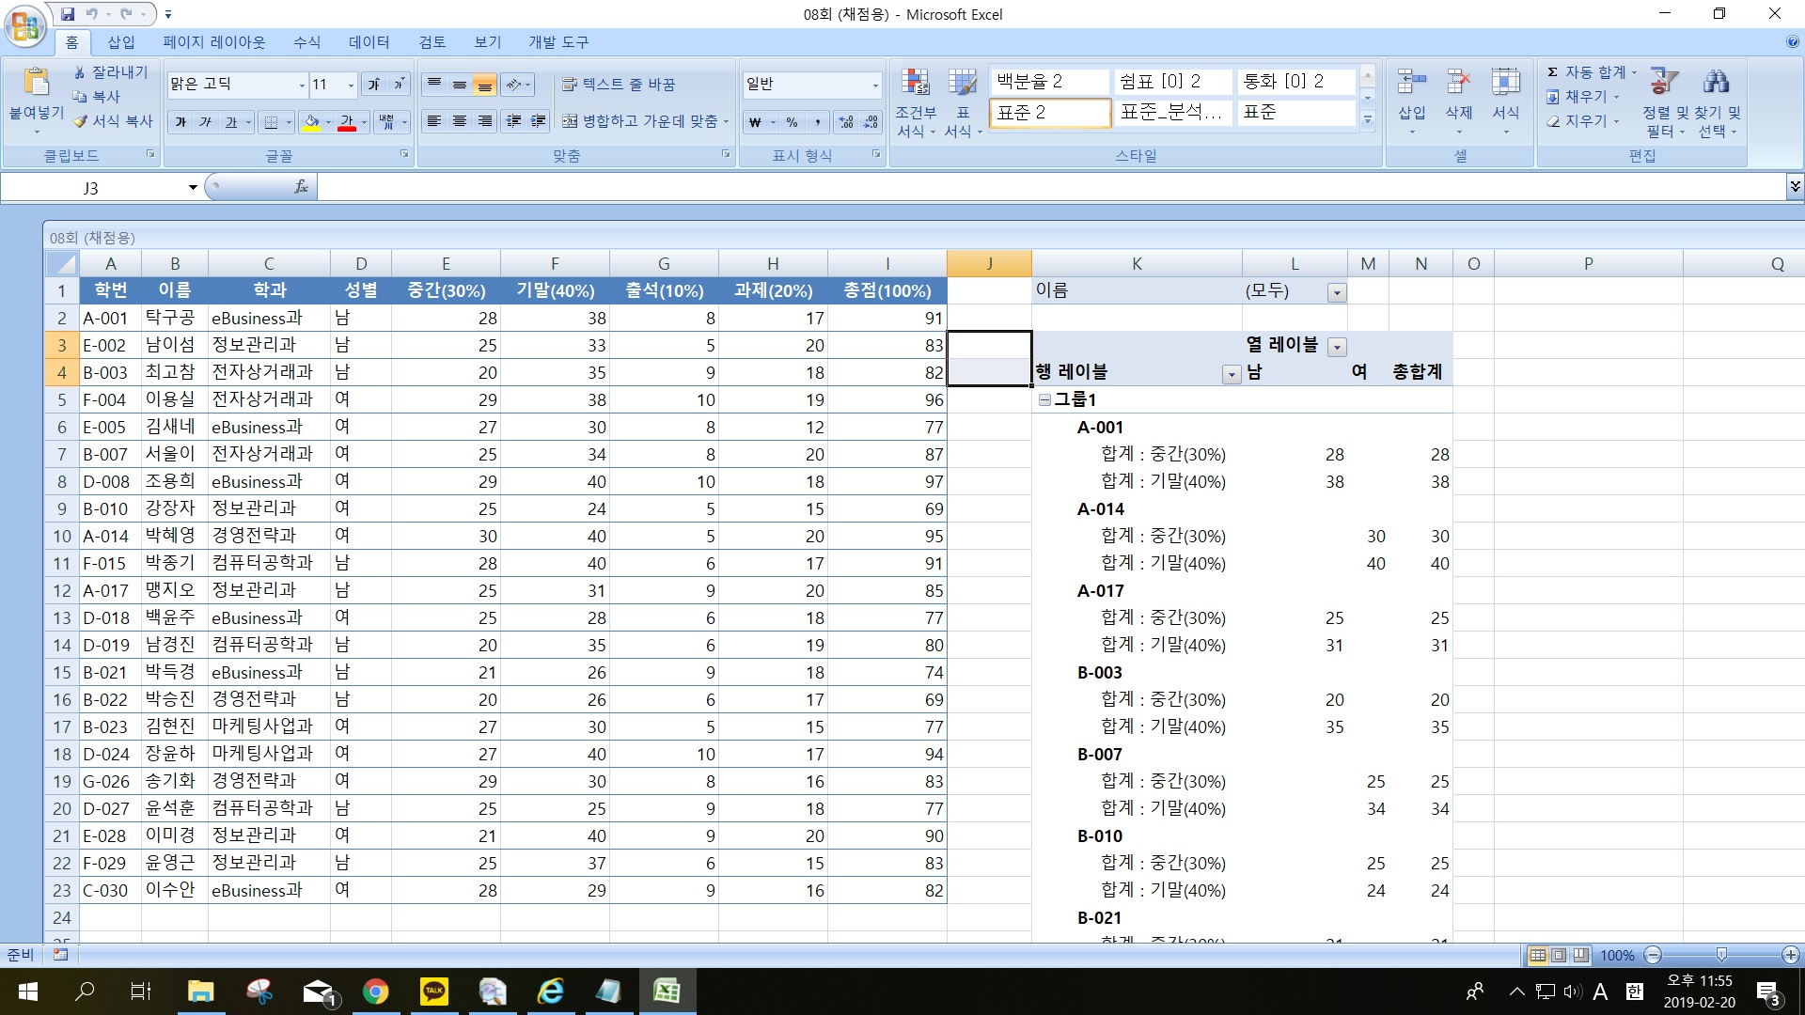
Task: Toggle bold formatting (가)
Action: [180, 122]
